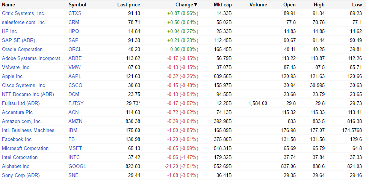Click the ORCL ticker symbol
Viewport: 366px width, 180px height.
(x=75, y=49)
